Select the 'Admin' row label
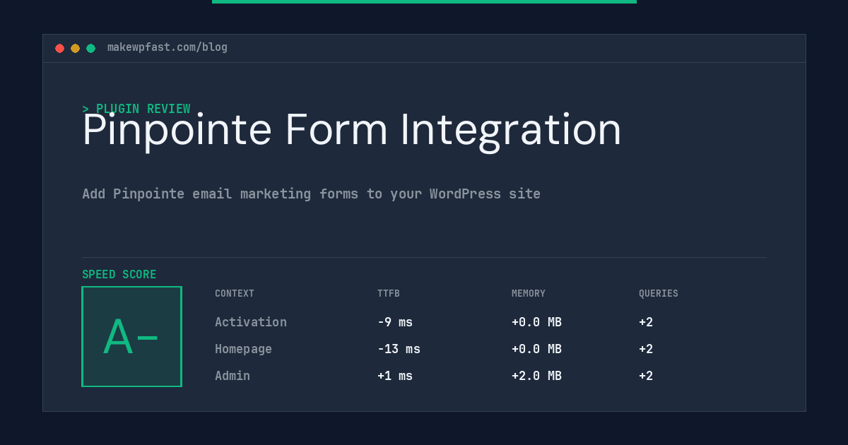848x445 pixels. tap(232, 376)
